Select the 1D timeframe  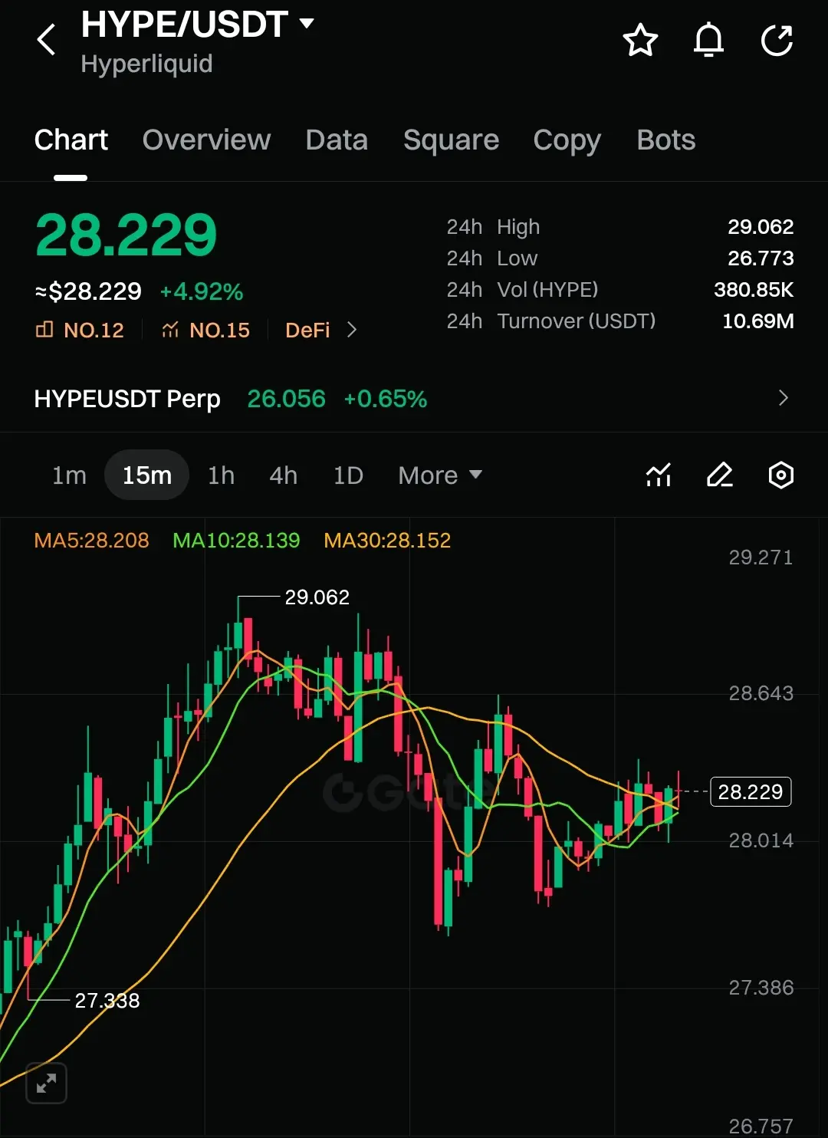click(348, 475)
